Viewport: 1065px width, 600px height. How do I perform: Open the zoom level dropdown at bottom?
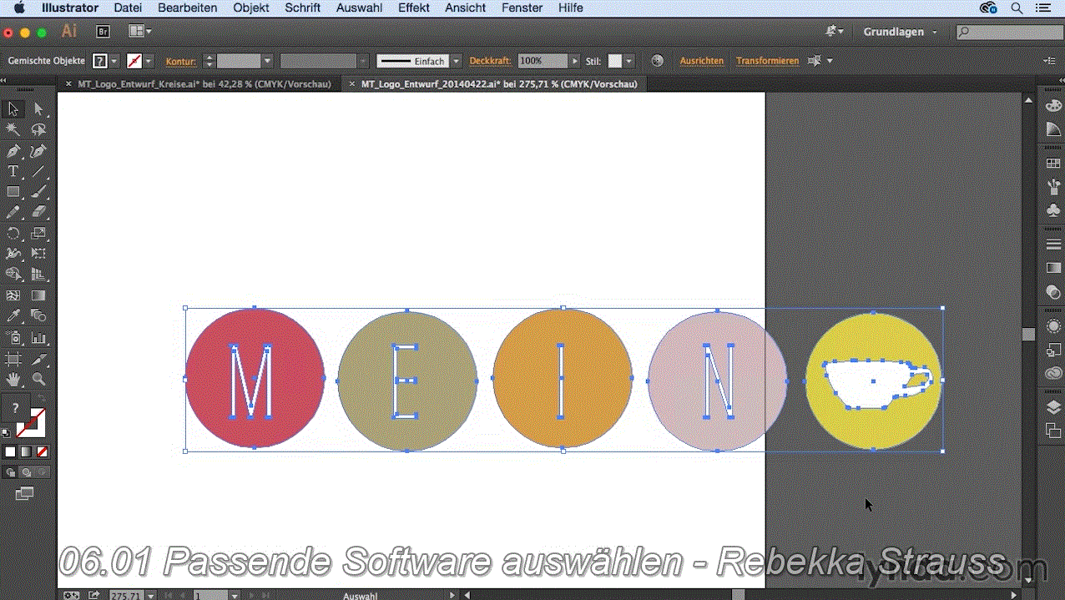[151, 596]
